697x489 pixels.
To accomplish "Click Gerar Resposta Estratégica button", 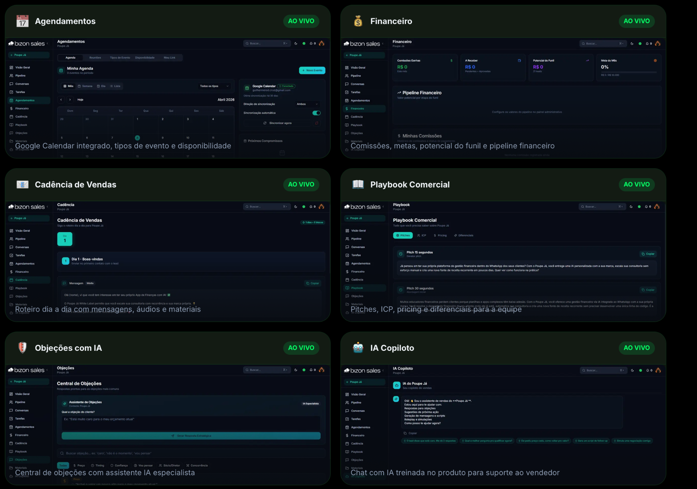I will tap(191, 436).
